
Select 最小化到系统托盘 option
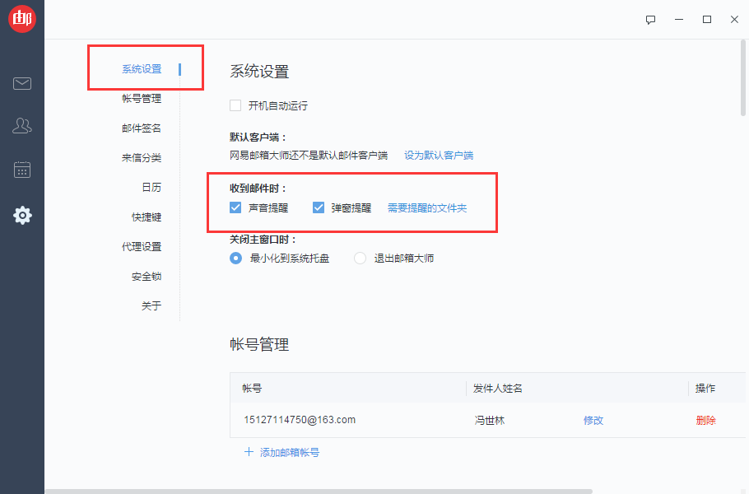235,258
